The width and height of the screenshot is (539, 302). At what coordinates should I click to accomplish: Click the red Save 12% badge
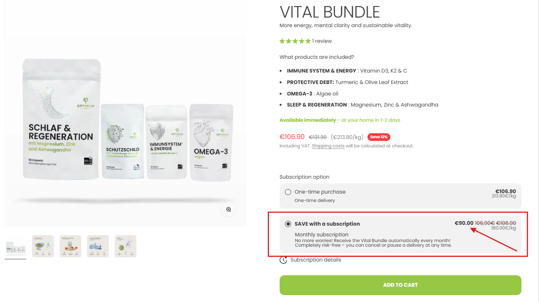click(379, 137)
